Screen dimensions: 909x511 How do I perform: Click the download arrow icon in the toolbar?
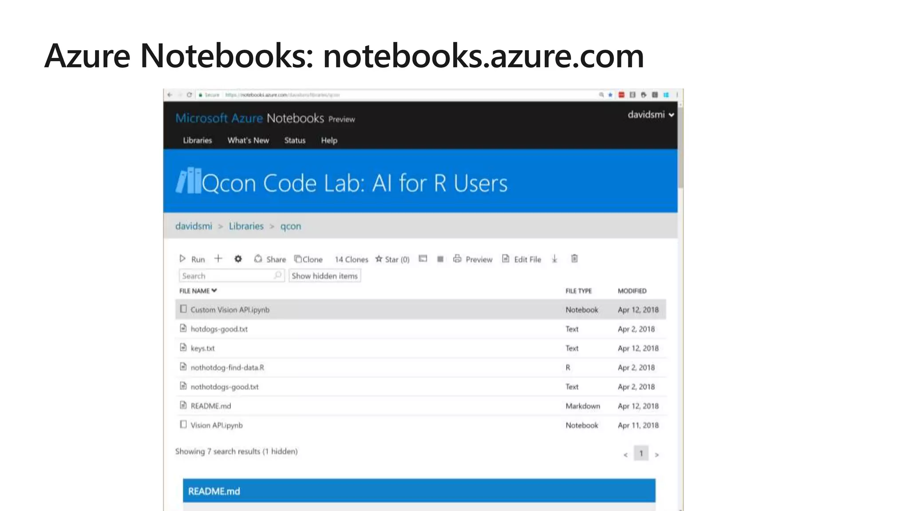[554, 259]
